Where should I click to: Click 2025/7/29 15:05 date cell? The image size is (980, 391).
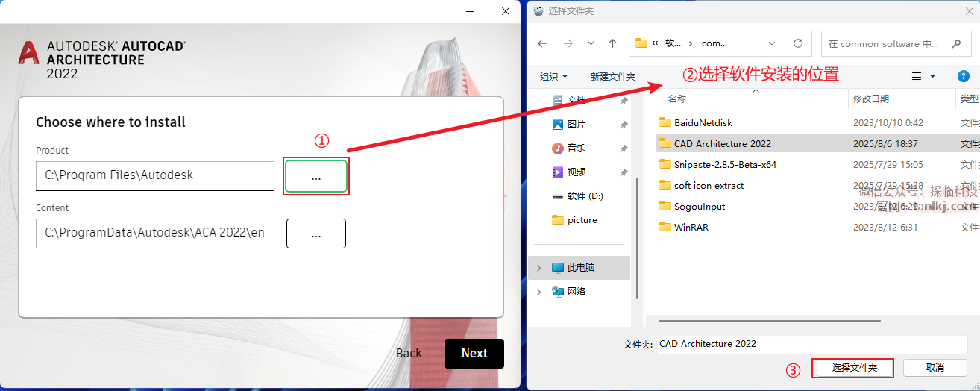(888, 164)
